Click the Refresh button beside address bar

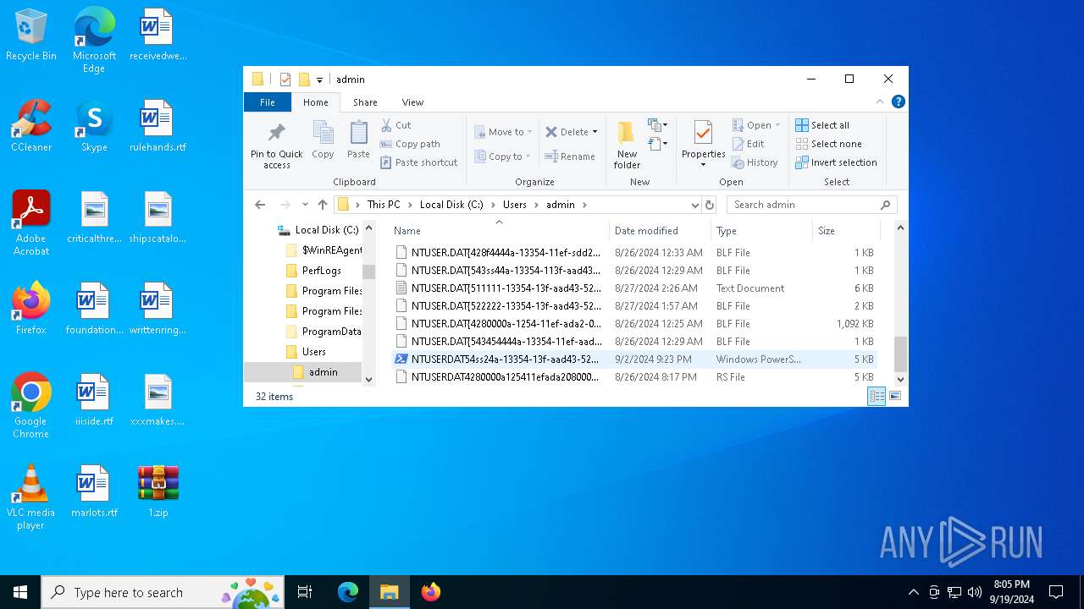[710, 205]
